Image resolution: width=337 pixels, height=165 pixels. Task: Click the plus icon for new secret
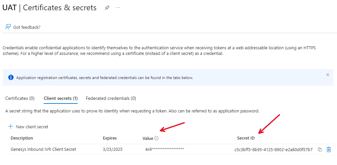[11, 127]
